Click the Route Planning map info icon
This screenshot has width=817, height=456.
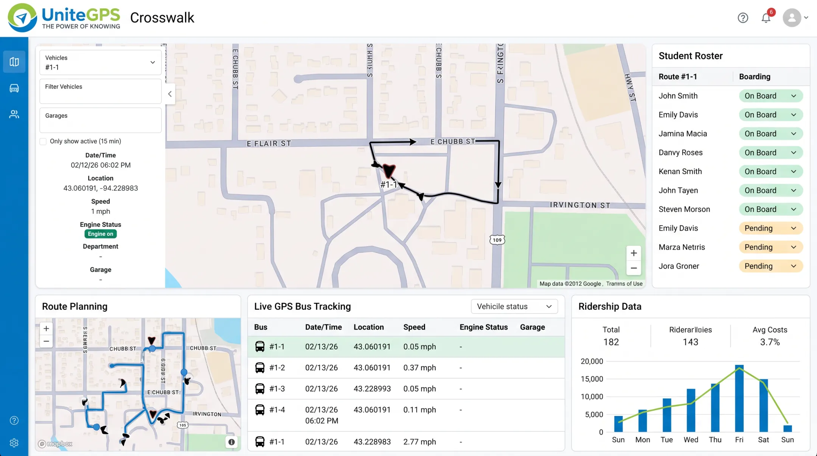pyautogui.click(x=231, y=442)
